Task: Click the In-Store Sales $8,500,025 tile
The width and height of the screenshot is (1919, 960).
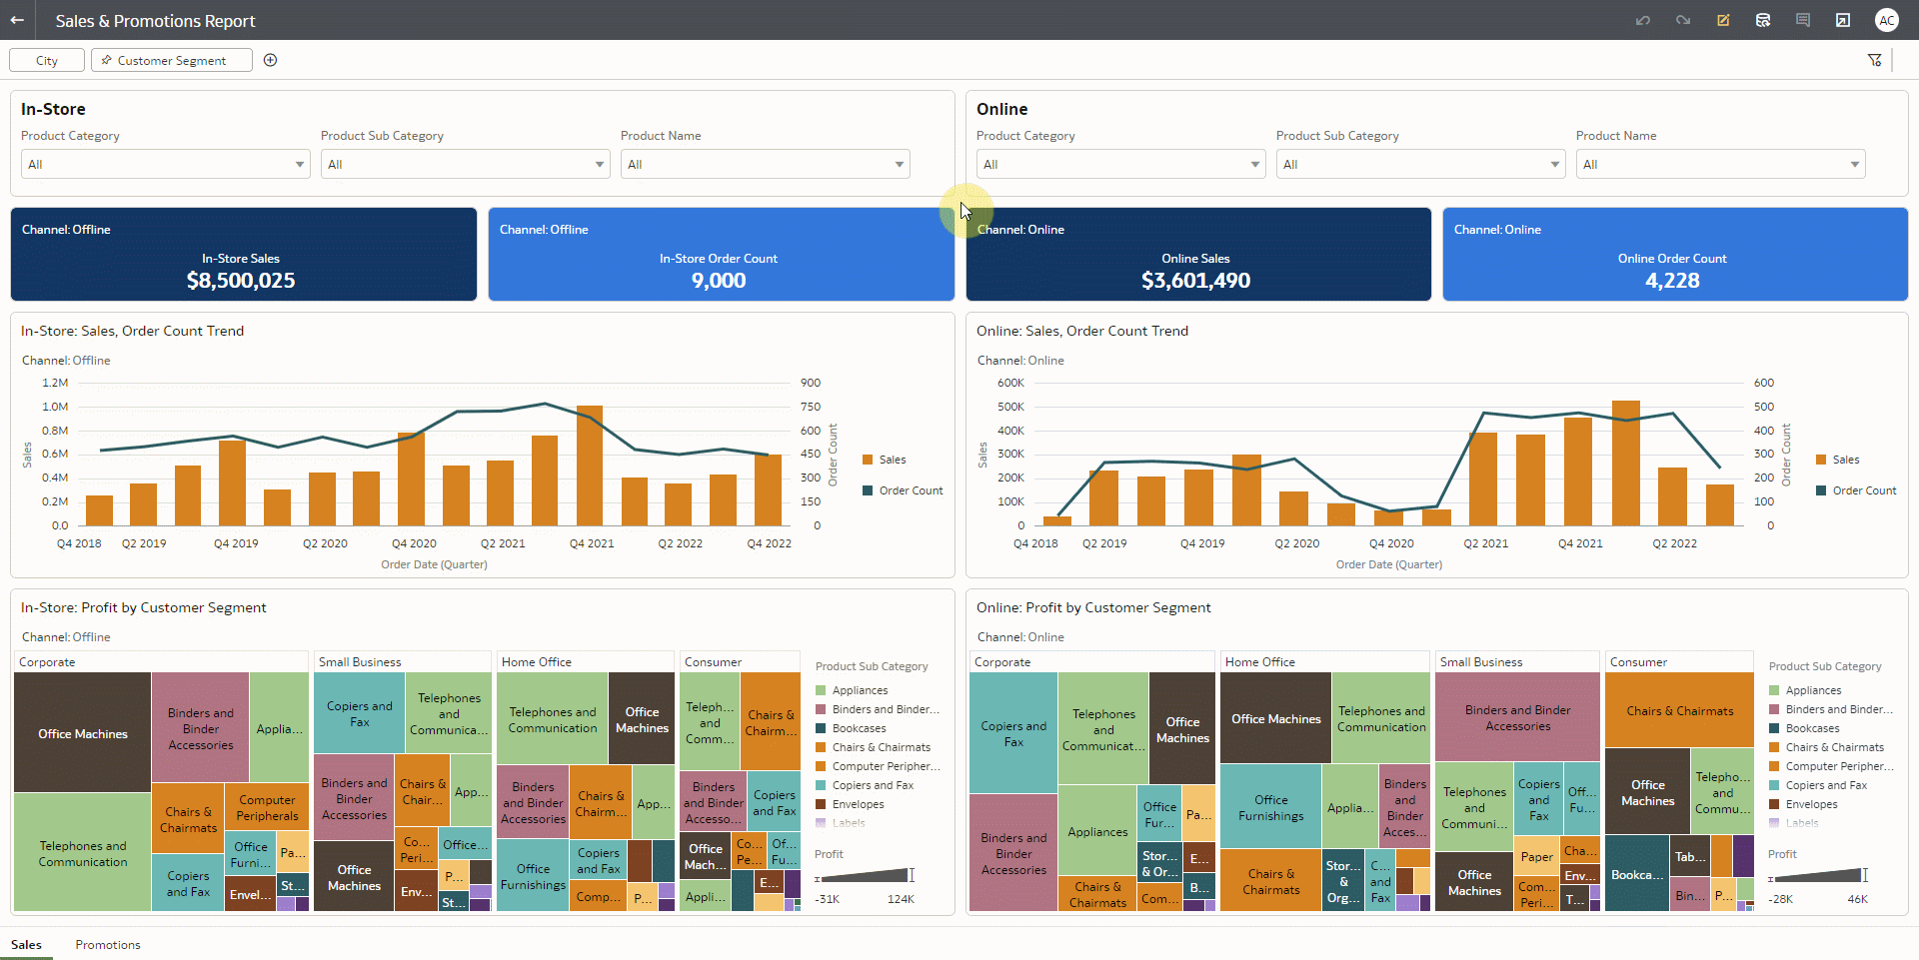Action: pos(242,254)
